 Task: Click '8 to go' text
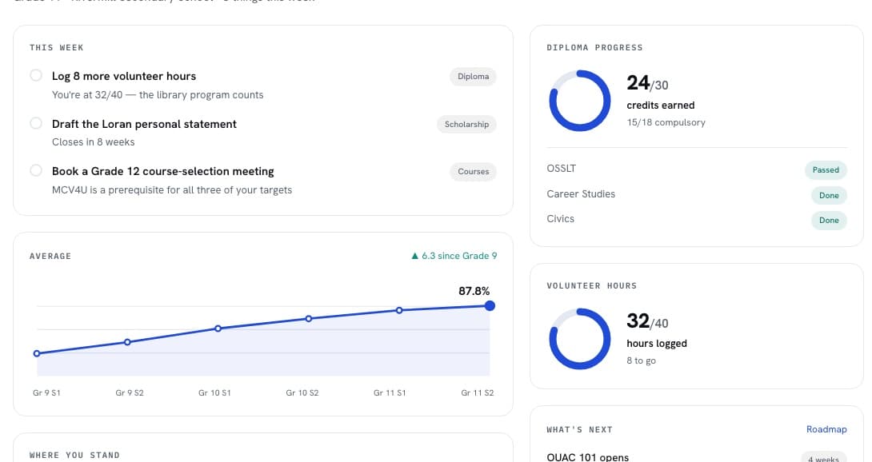(x=642, y=360)
